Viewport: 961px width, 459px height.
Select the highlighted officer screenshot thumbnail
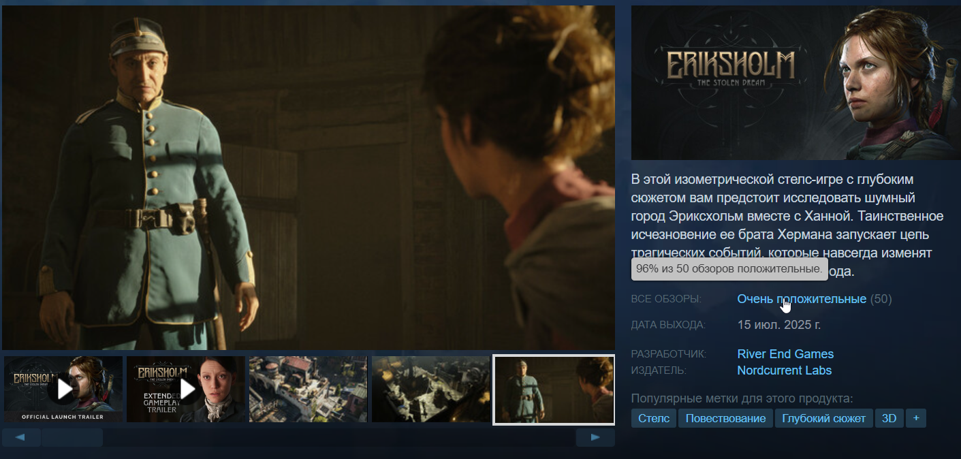click(554, 390)
